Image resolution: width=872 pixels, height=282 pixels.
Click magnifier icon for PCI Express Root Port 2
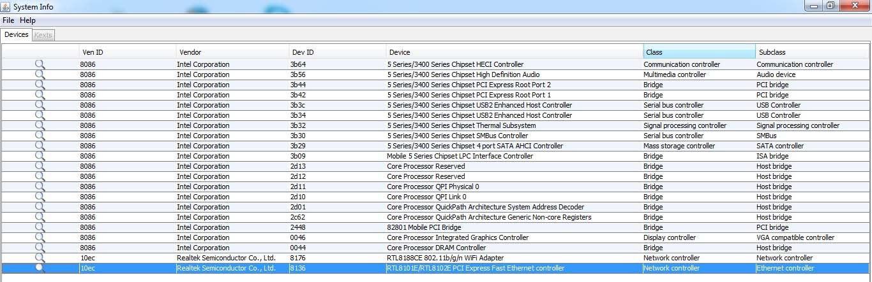point(40,85)
